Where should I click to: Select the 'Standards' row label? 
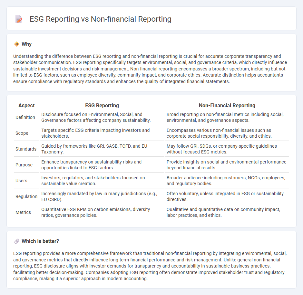[x=26, y=149]
